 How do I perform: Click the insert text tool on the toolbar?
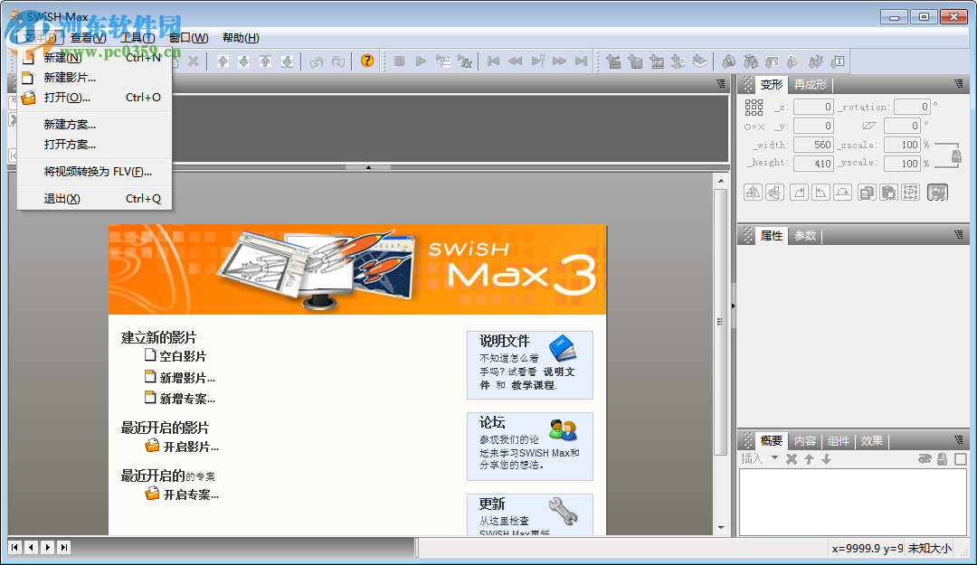(837, 61)
